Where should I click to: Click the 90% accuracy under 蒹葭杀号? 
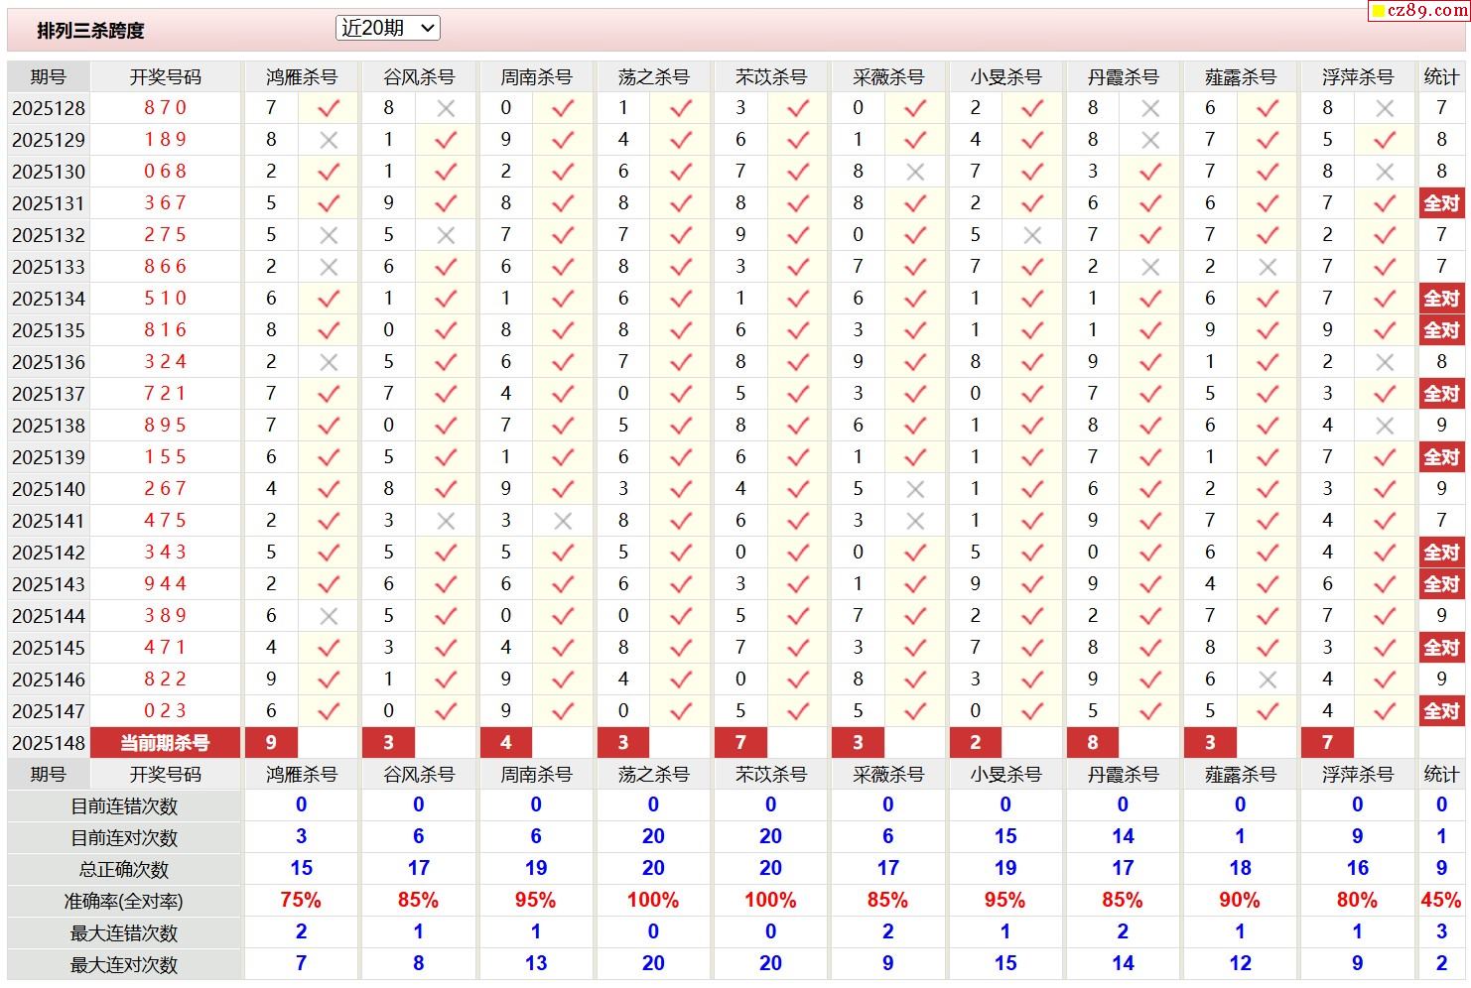tap(1240, 901)
